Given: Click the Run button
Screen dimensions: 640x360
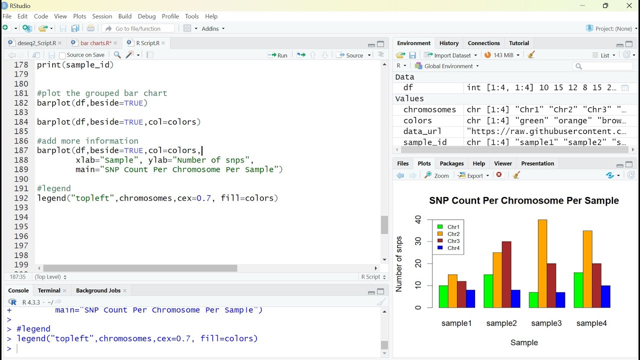Looking at the screenshot, I should (x=277, y=55).
